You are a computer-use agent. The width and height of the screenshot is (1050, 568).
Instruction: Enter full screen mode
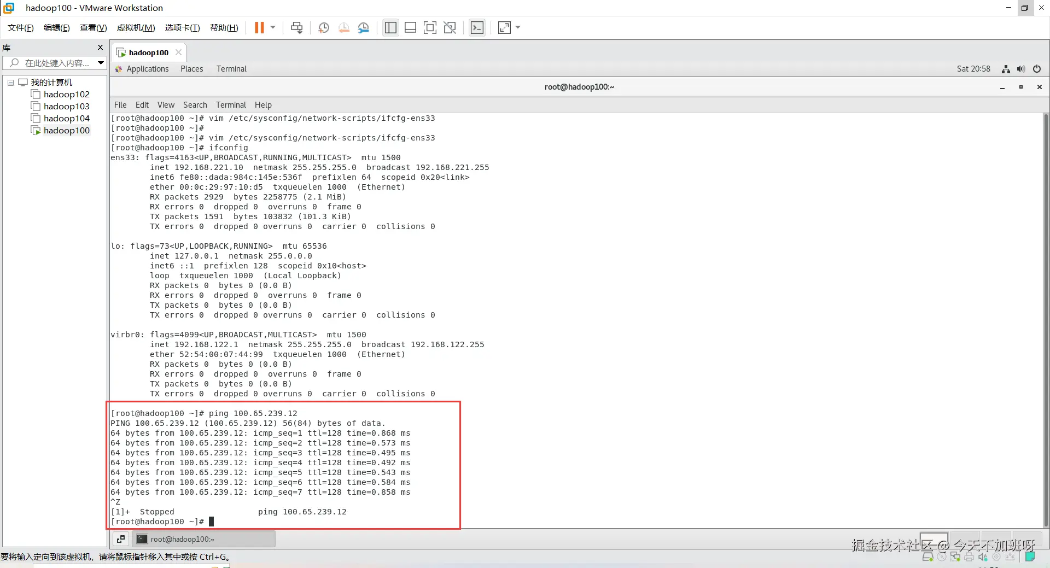click(x=430, y=28)
